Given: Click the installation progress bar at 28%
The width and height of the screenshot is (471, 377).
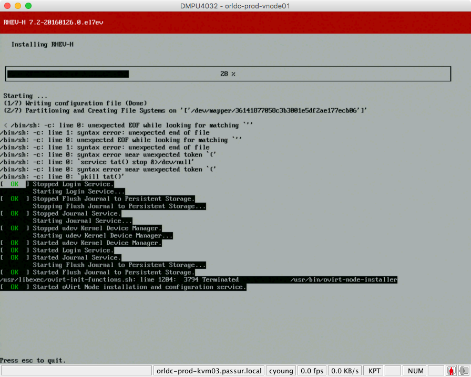Looking at the screenshot, I should coord(228,74).
